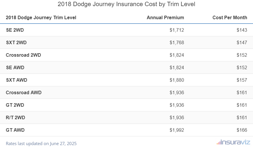
Task: Click the $152 monthly cost for SE AWD
Action: click(242, 67)
